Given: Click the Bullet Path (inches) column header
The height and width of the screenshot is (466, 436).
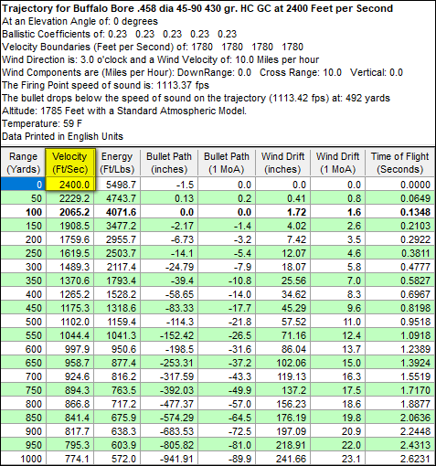Looking at the screenshot, I should tap(169, 163).
